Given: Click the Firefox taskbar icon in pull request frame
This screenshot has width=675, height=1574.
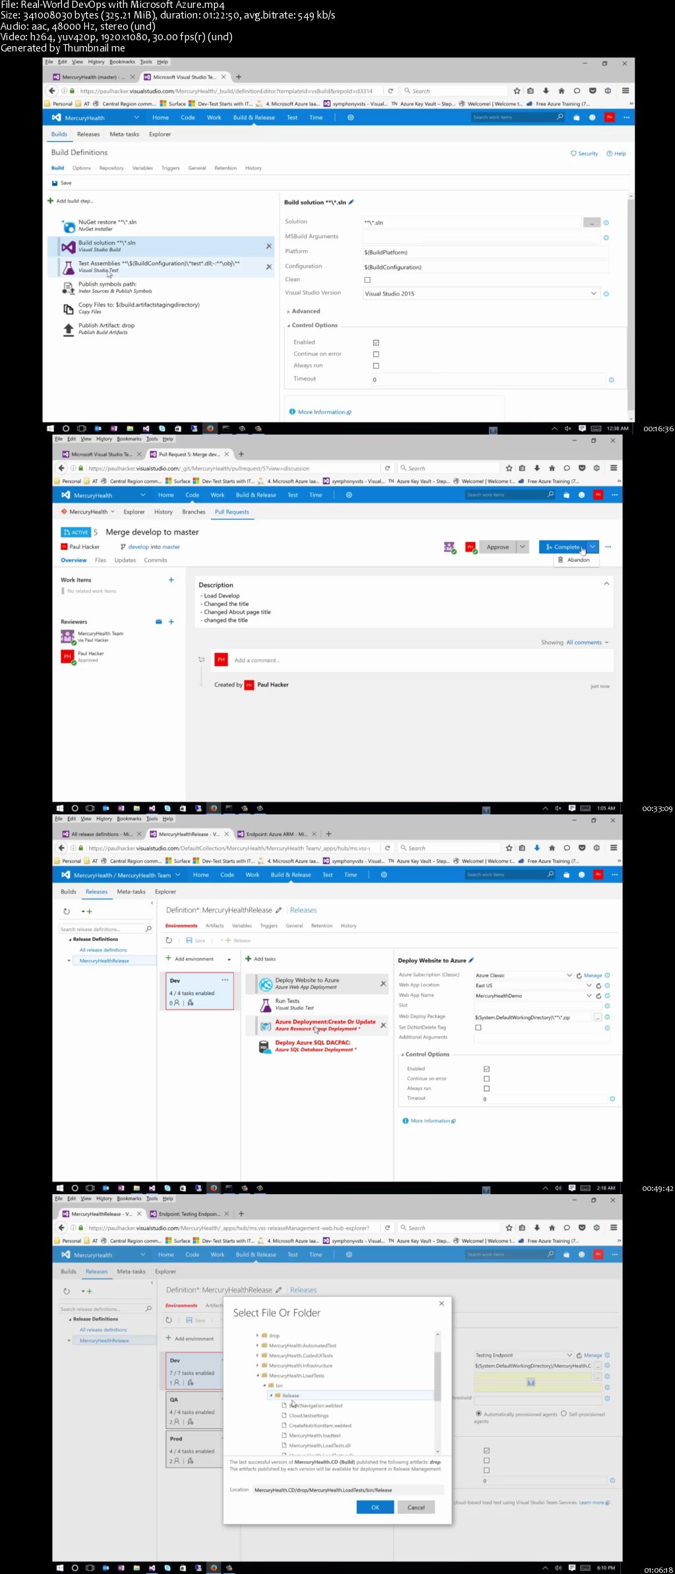Looking at the screenshot, I should 214,808.
